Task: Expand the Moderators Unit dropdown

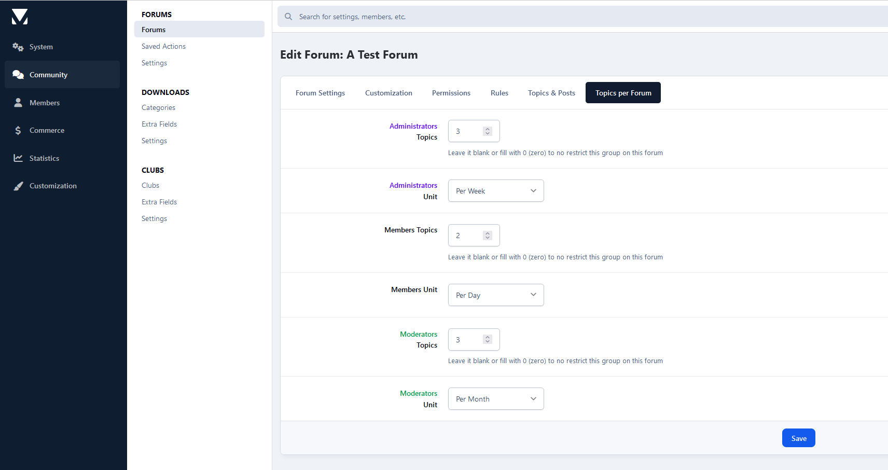Action: (495, 399)
